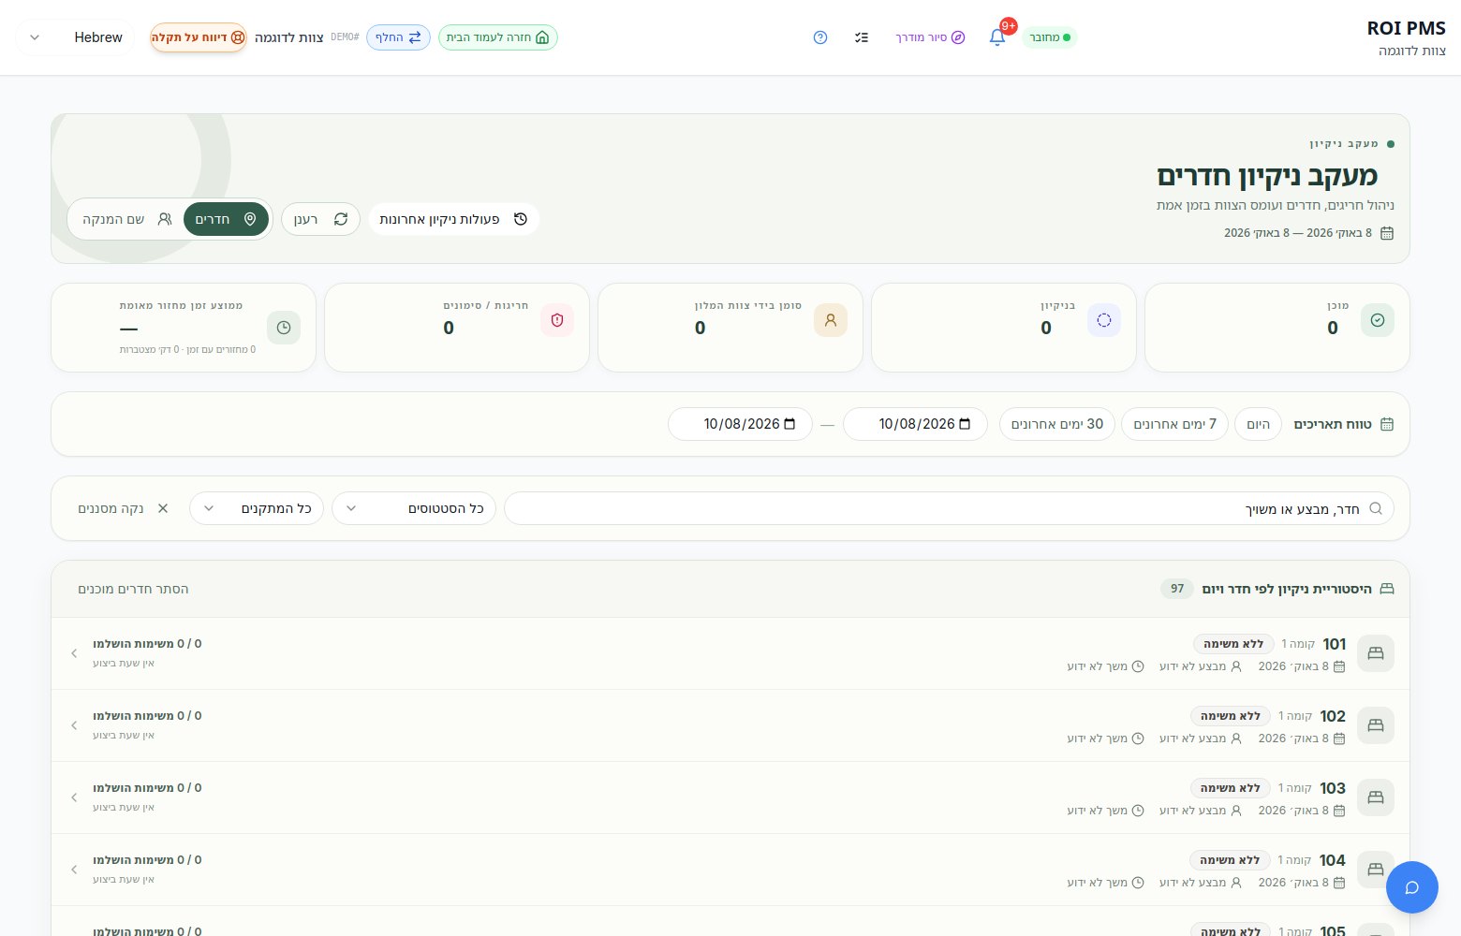Image resolution: width=1461 pixels, height=936 pixels.
Task: Click the shield icon on חריגות card
Action: [557, 320]
